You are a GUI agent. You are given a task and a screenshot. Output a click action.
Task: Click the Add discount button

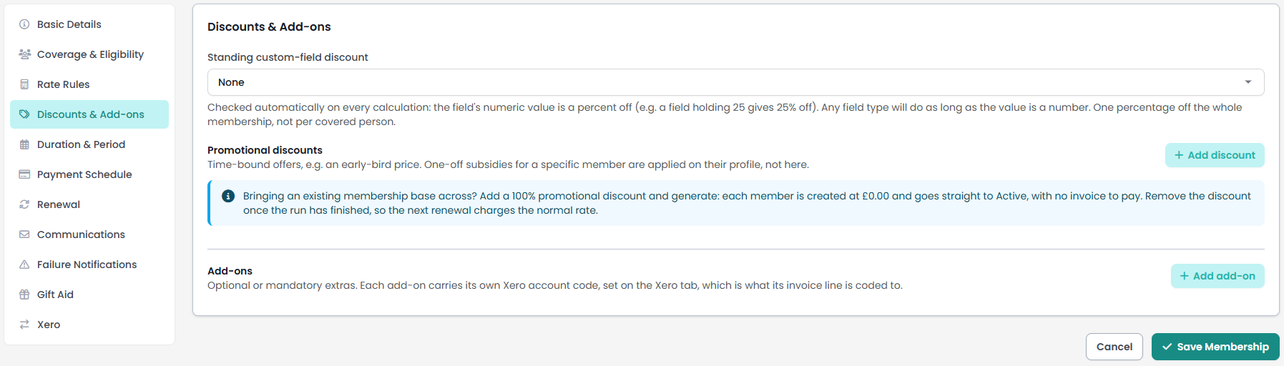tap(1215, 155)
